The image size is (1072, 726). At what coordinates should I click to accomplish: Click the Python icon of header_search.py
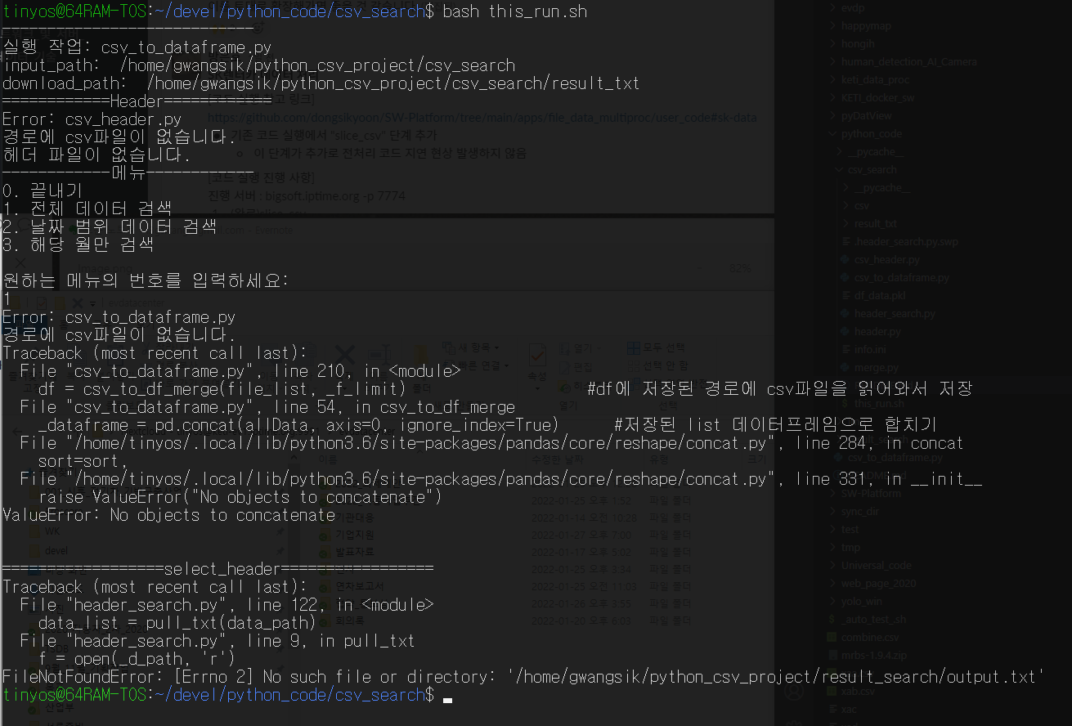pos(845,313)
